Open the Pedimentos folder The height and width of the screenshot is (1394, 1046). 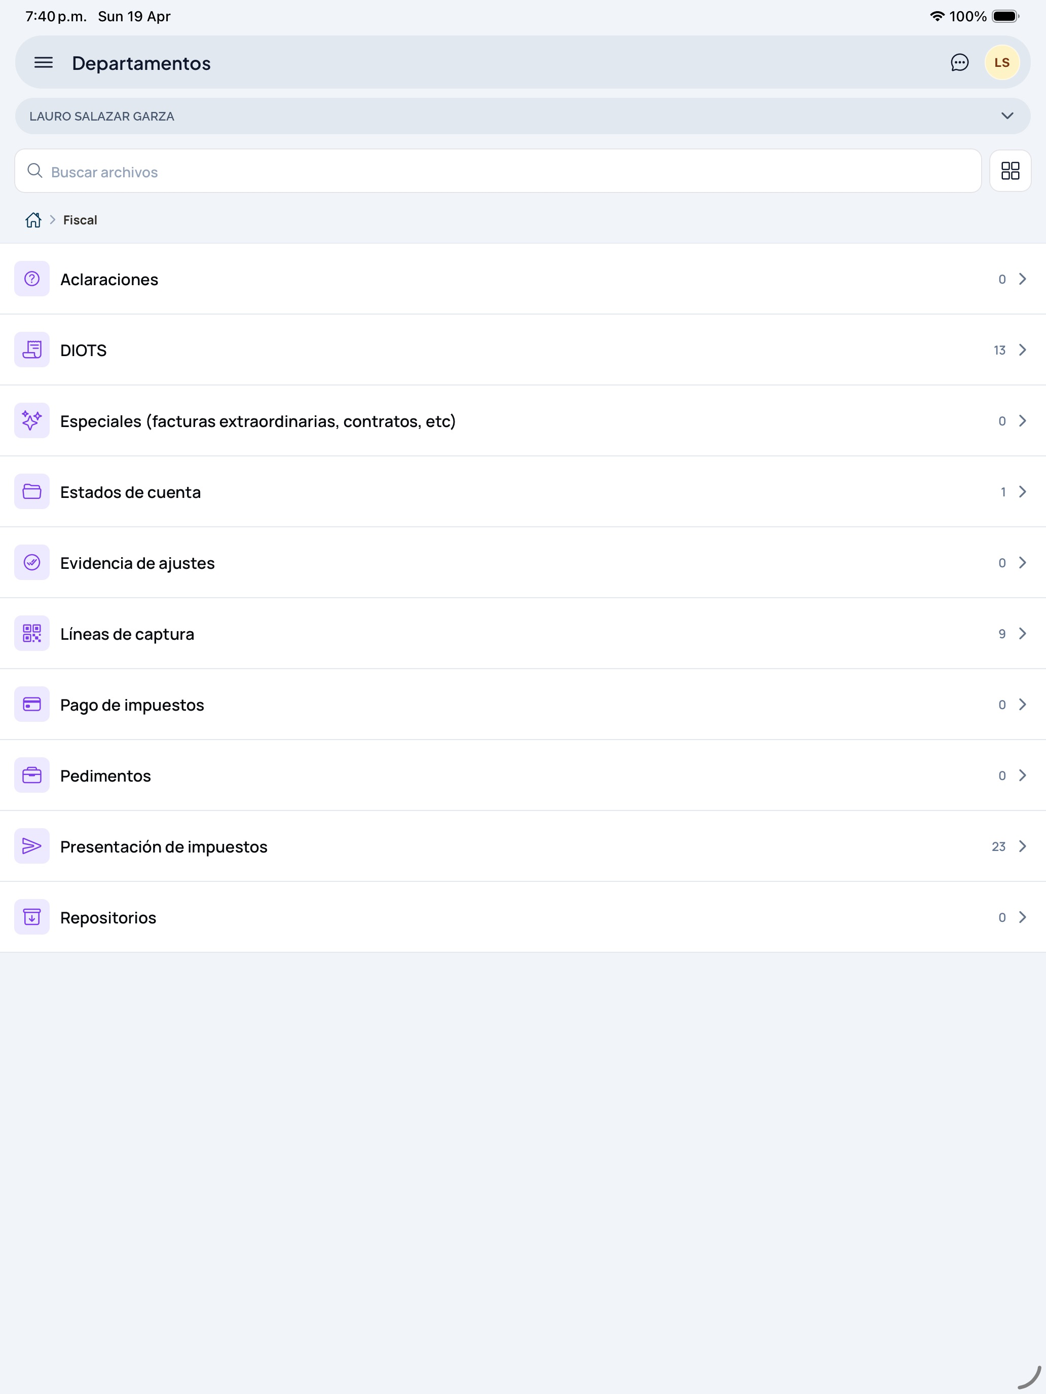coord(522,775)
